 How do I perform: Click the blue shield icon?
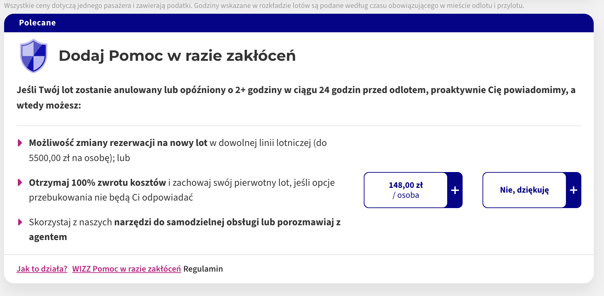[33, 56]
